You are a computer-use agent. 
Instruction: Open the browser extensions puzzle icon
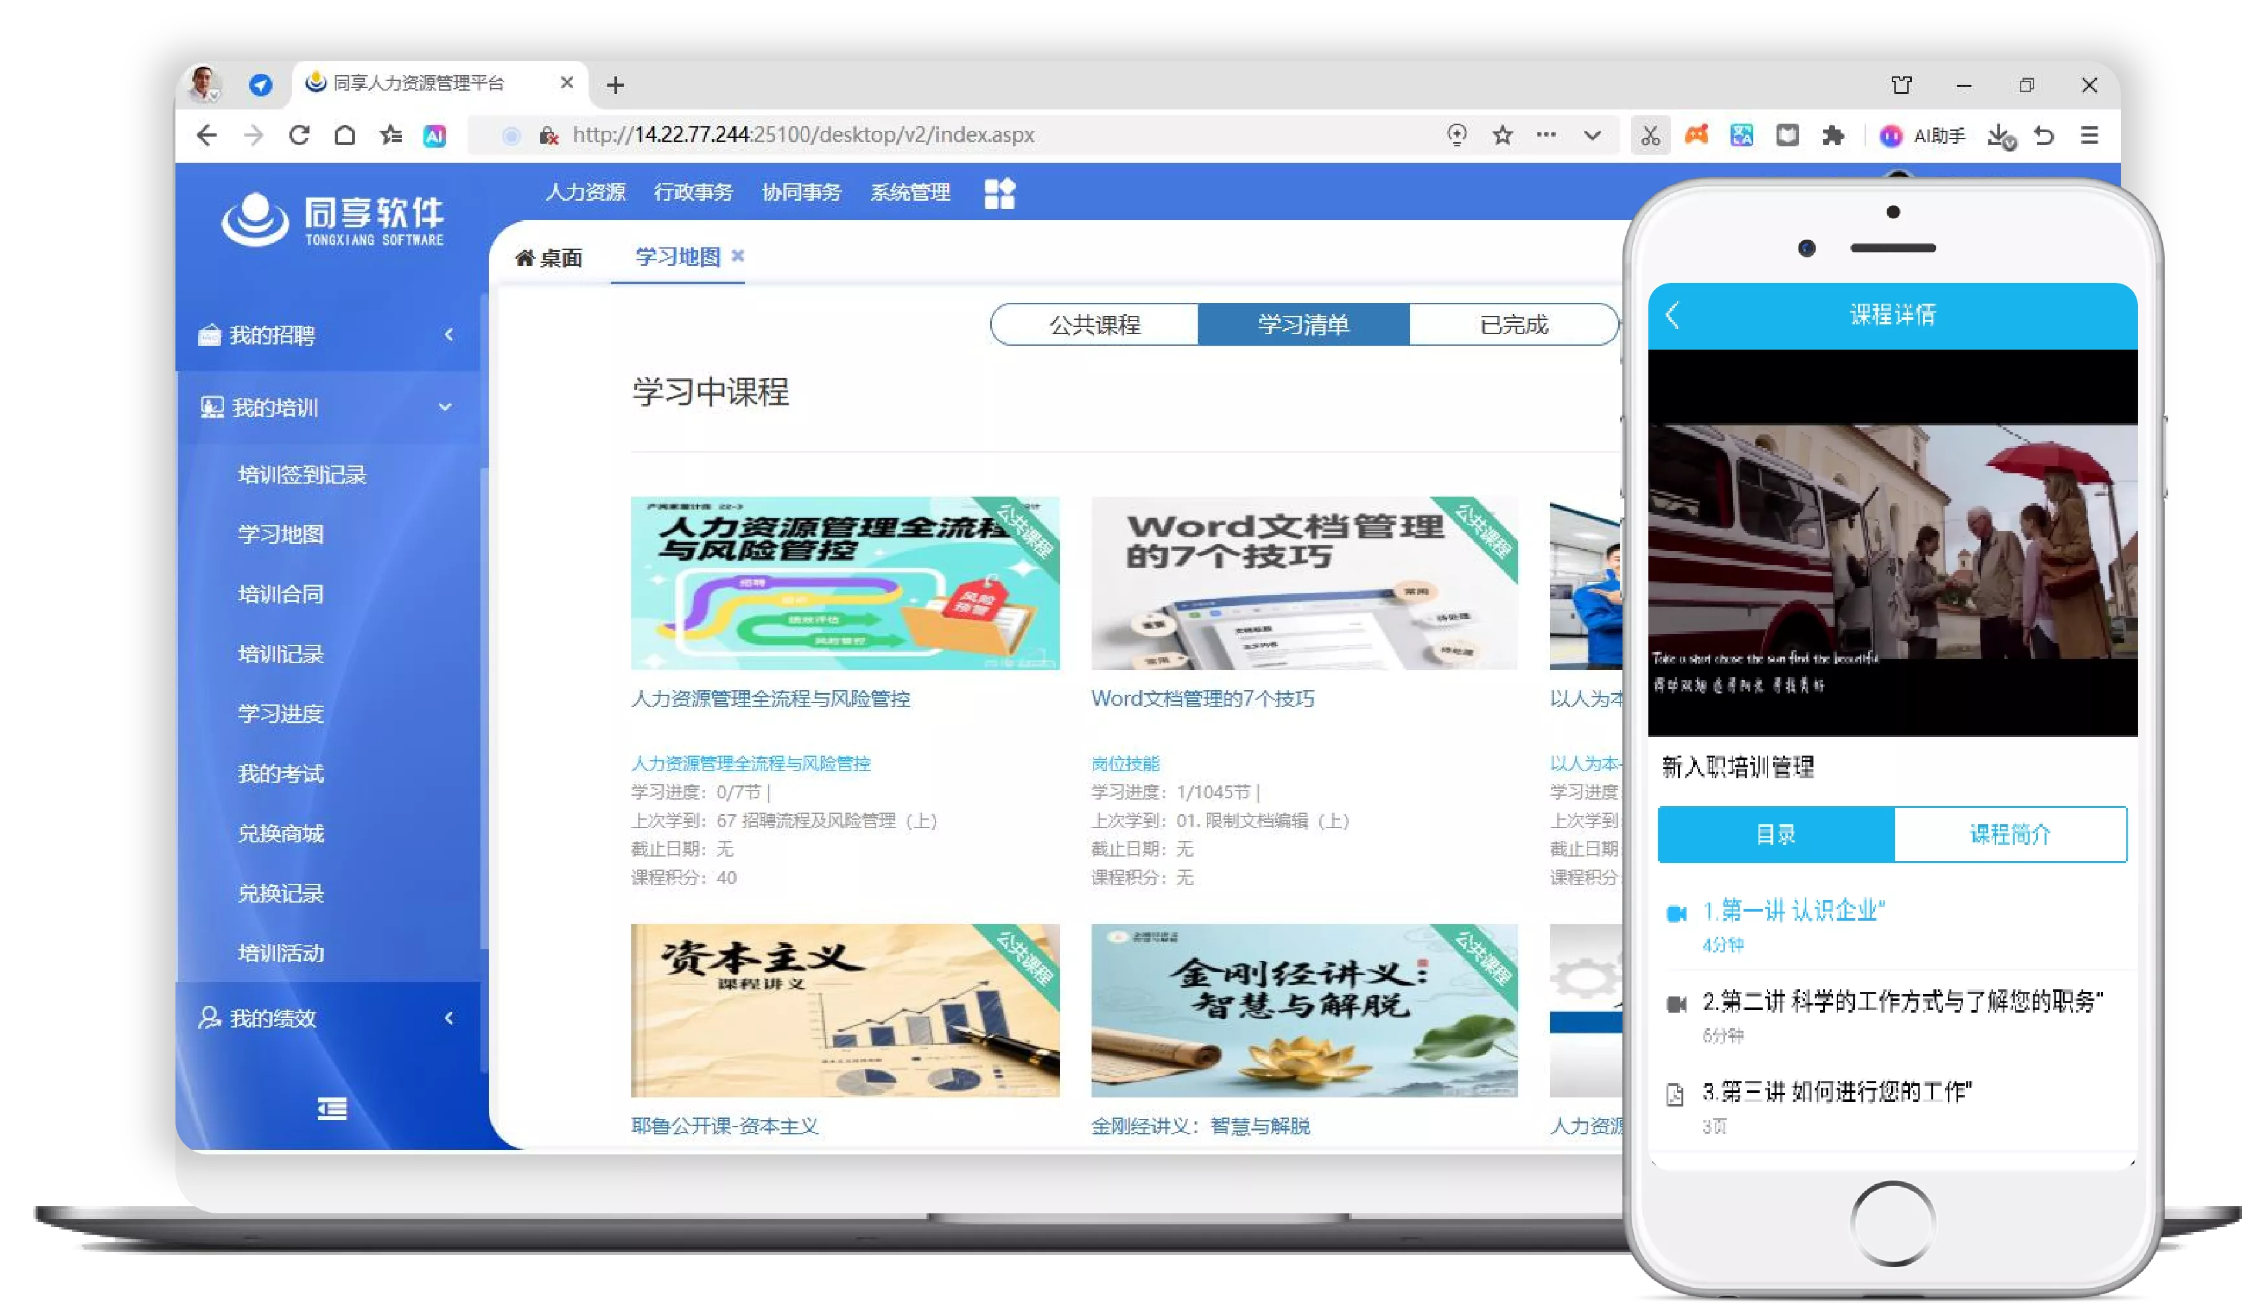(x=1832, y=135)
